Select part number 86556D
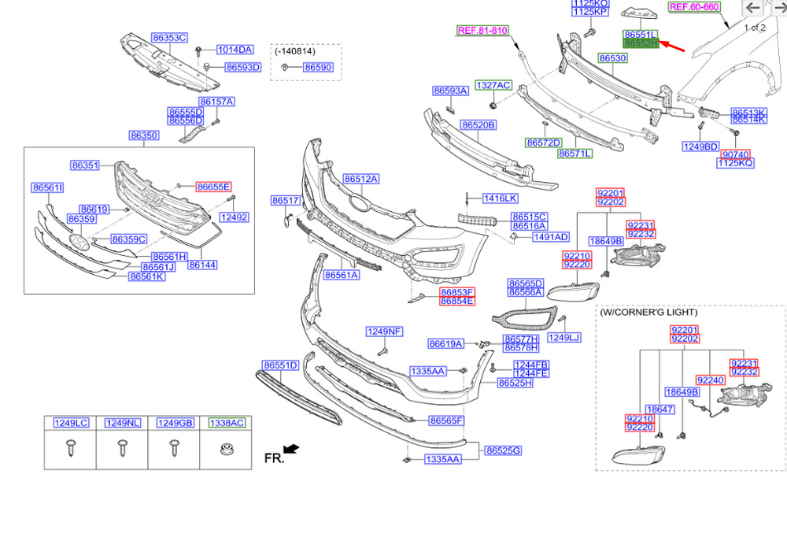This screenshot has width=787, height=541. [185, 120]
